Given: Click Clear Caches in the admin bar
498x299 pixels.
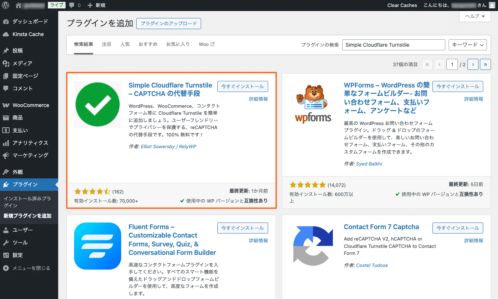Looking at the screenshot, I should [402, 5].
